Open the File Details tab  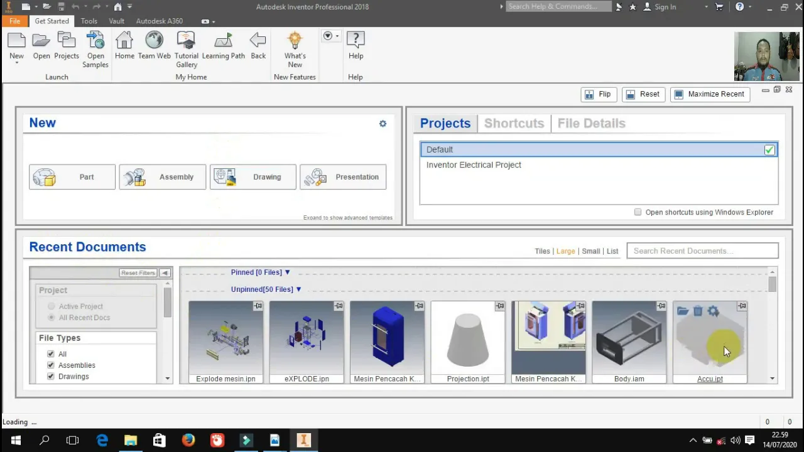pyautogui.click(x=591, y=123)
